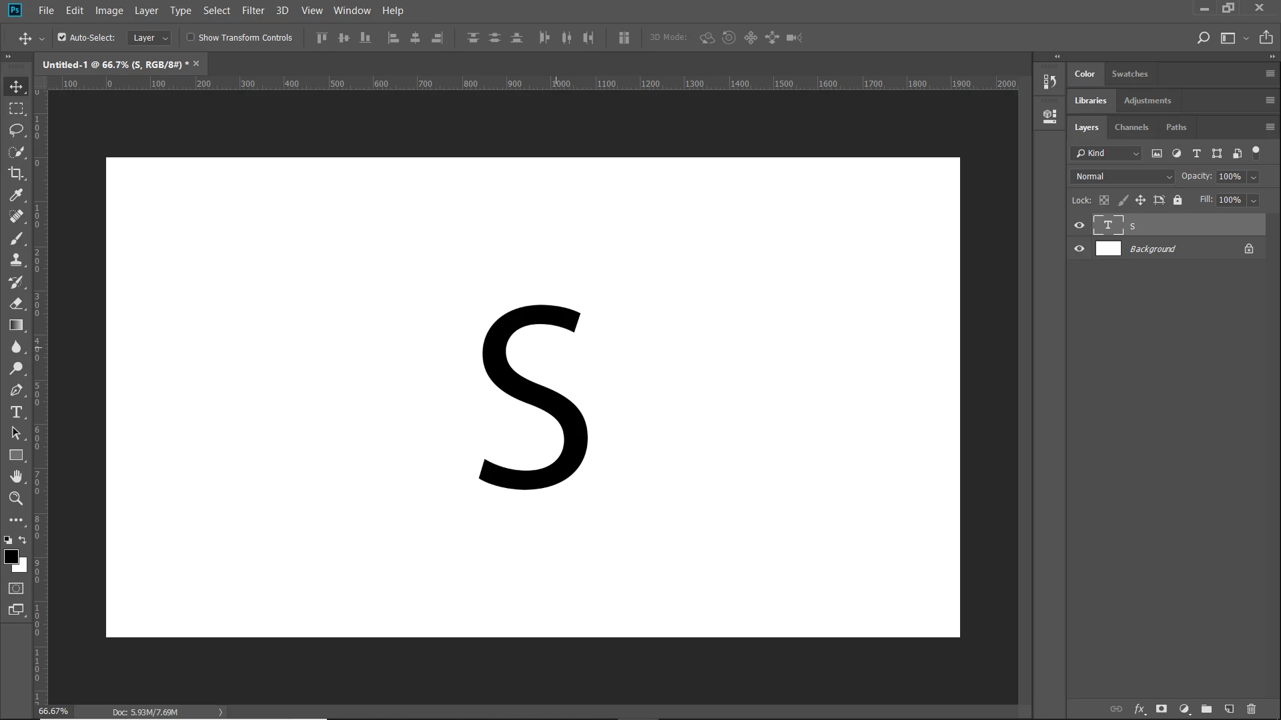Toggle the Auto-Select checkbox
The height and width of the screenshot is (720, 1281).
pyautogui.click(x=62, y=37)
